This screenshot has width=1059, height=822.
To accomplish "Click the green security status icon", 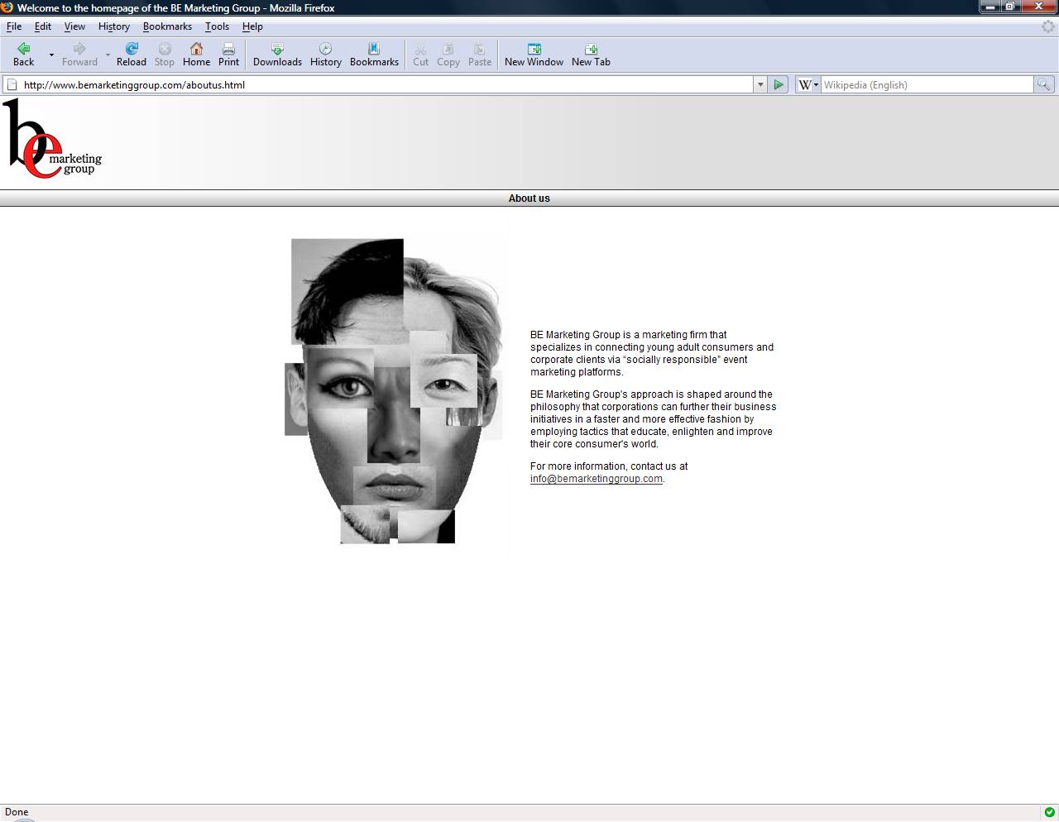I will click(1049, 812).
